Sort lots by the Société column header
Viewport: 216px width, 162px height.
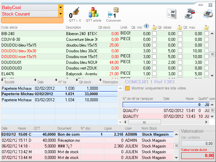(9, 82)
